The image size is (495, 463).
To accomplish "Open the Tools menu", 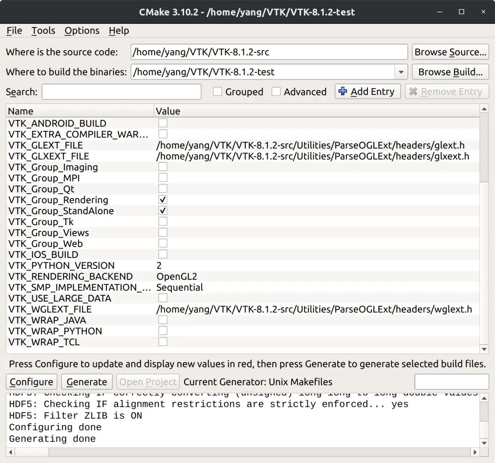I will click(x=43, y=31).
